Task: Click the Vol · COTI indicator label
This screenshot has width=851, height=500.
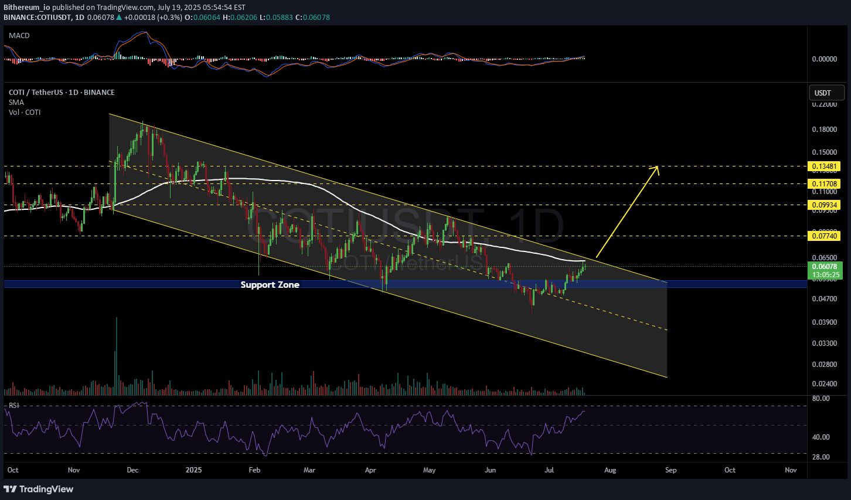Action: pos(25,113)
